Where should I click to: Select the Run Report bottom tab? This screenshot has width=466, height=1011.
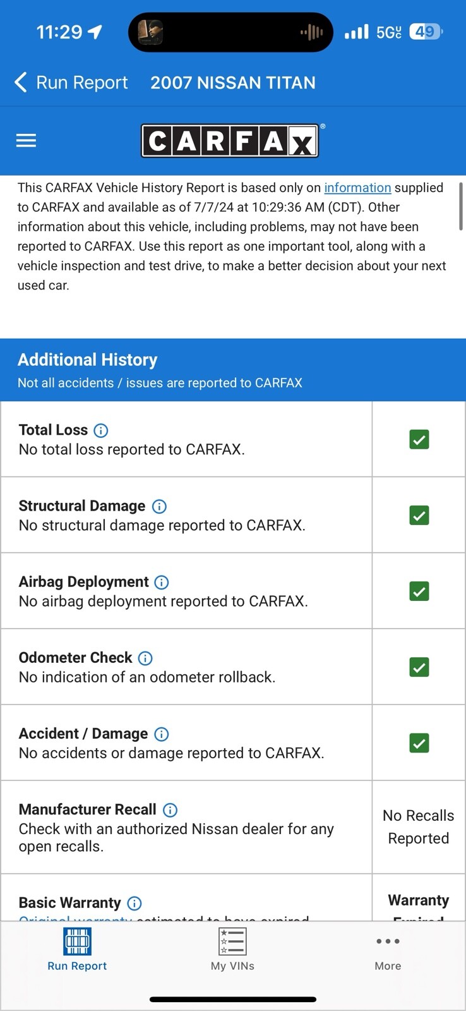tap(77, 949)
